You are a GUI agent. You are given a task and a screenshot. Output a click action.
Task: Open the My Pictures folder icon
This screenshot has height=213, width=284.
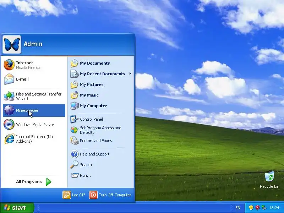pos(74,84)
